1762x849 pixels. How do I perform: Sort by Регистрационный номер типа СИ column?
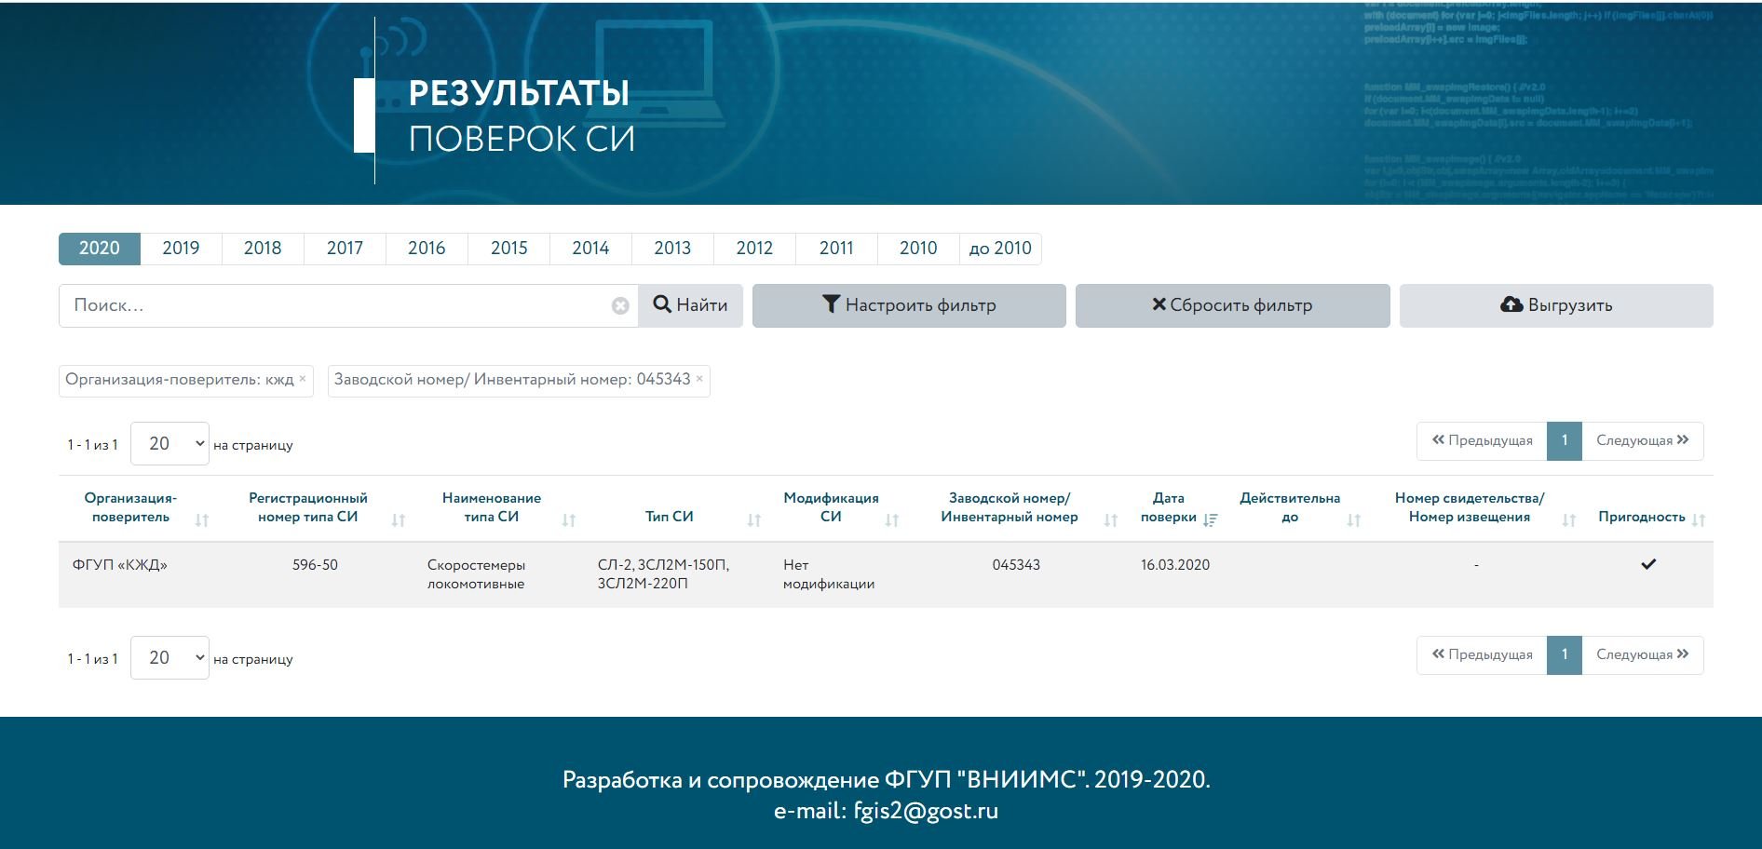point(399,520)
